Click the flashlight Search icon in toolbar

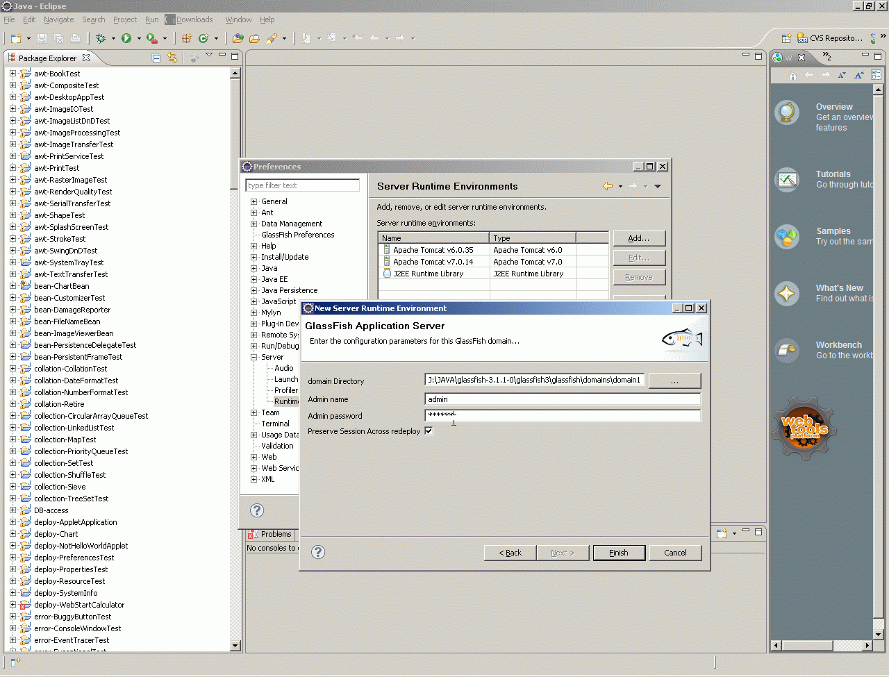[272, 38]
